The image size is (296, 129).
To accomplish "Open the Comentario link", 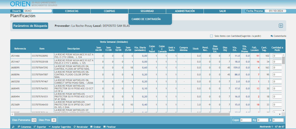I will 278,36.
